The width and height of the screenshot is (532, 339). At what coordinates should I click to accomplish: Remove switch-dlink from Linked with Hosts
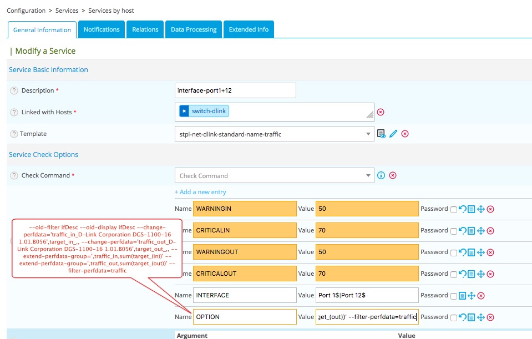pos(184,111)
